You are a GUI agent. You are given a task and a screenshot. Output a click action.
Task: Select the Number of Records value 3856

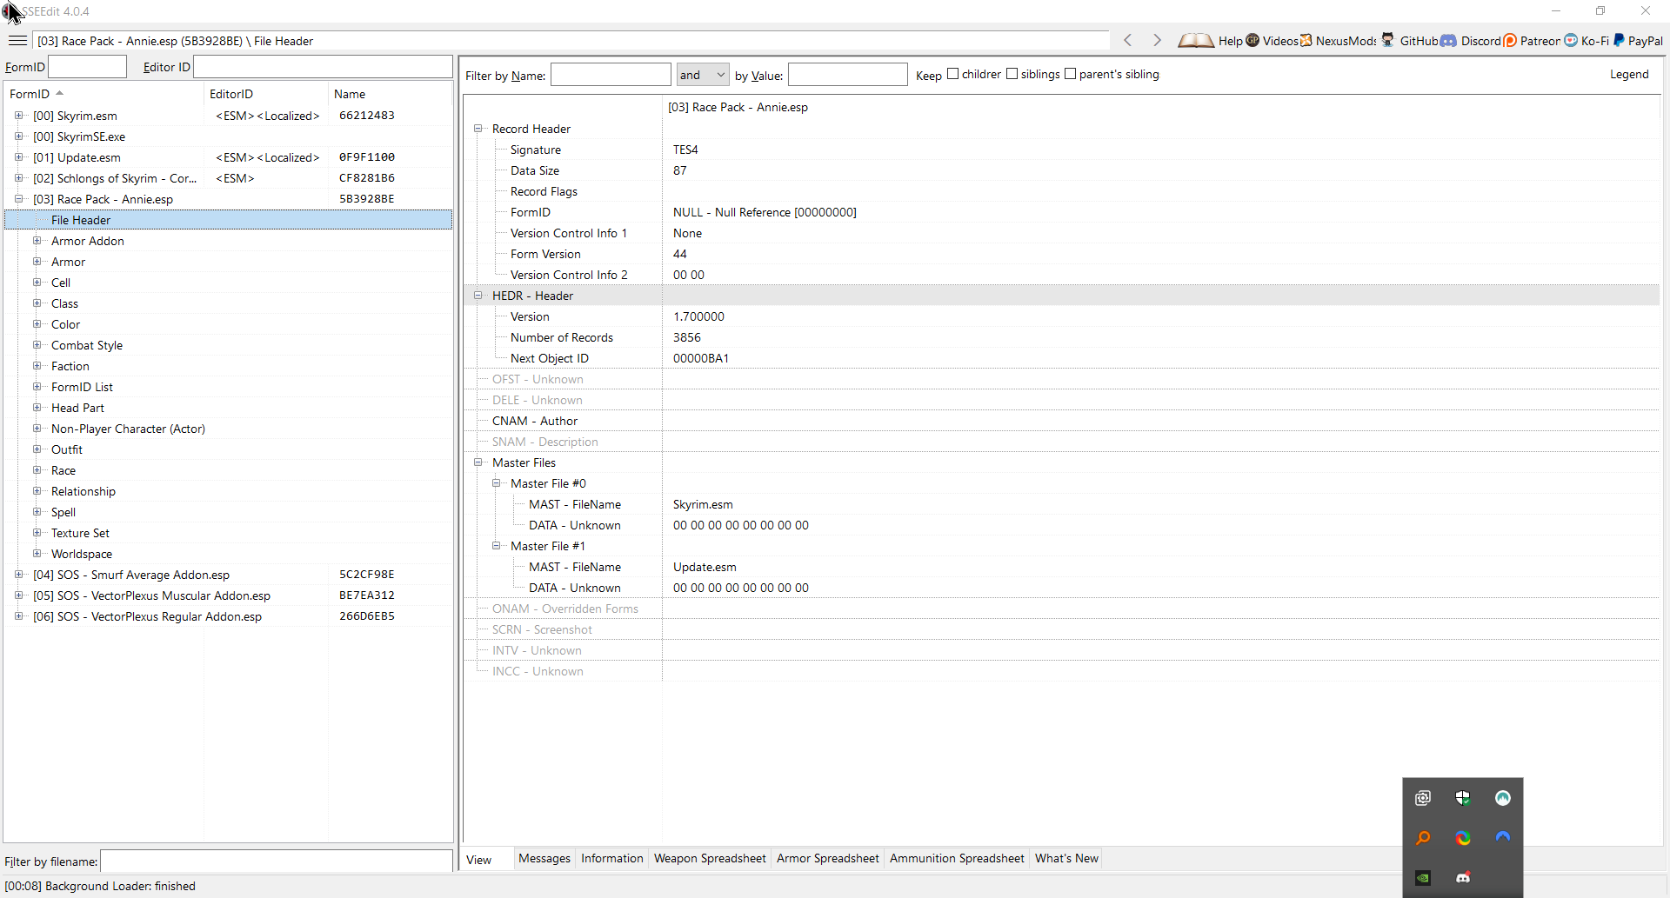(687, 337)
